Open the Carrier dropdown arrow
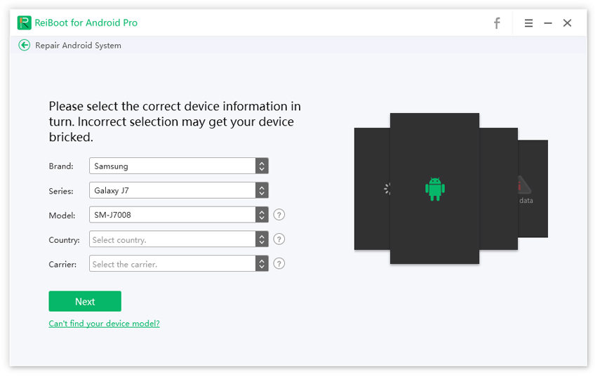 (261, 264)
